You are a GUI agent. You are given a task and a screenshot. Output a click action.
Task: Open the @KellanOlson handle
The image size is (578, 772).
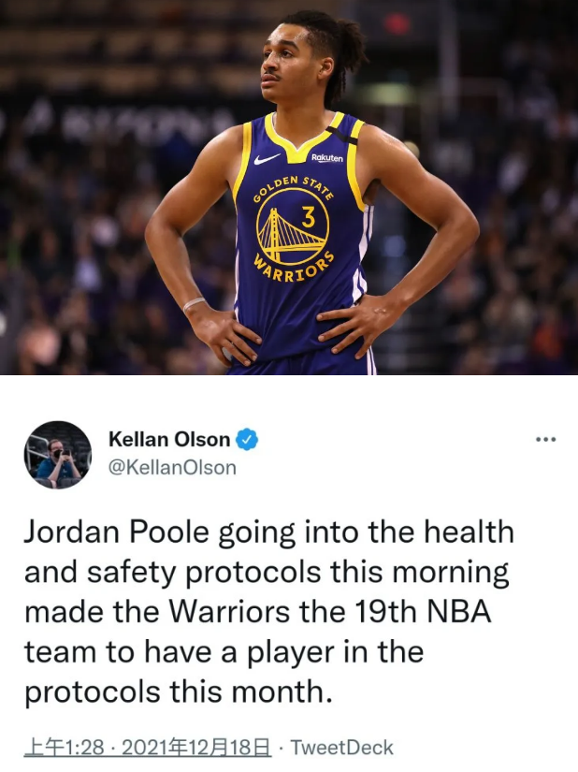(x=172, y=467)
